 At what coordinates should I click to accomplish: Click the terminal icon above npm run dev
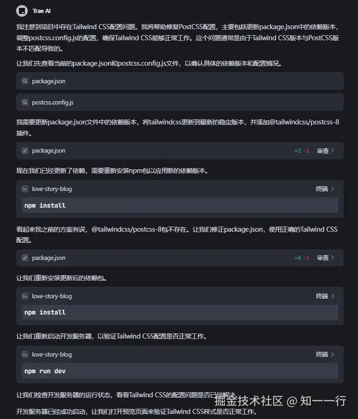[x=25, y=355]
